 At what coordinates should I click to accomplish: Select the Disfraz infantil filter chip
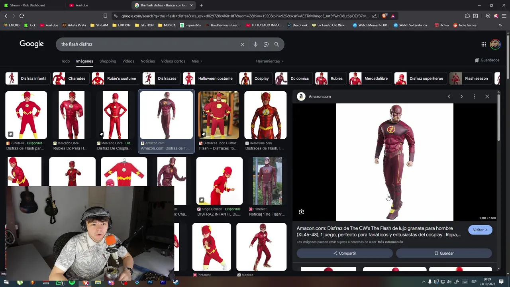pos(27,79)
